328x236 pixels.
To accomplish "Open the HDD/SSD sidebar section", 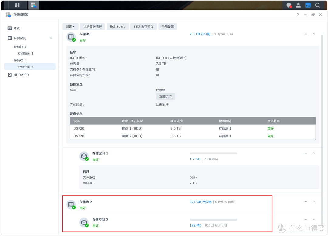I will [21, 75].
